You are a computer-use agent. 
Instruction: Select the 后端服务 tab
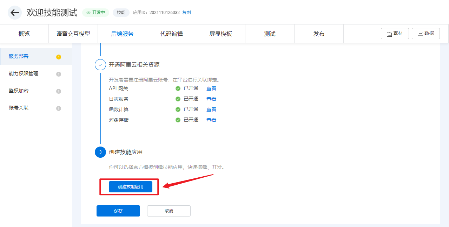[x=122, y=34]
